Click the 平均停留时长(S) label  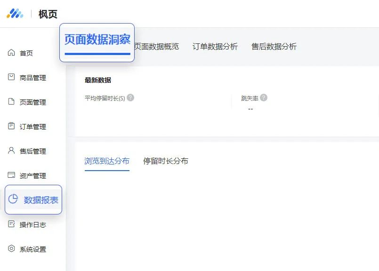point(105,98)
